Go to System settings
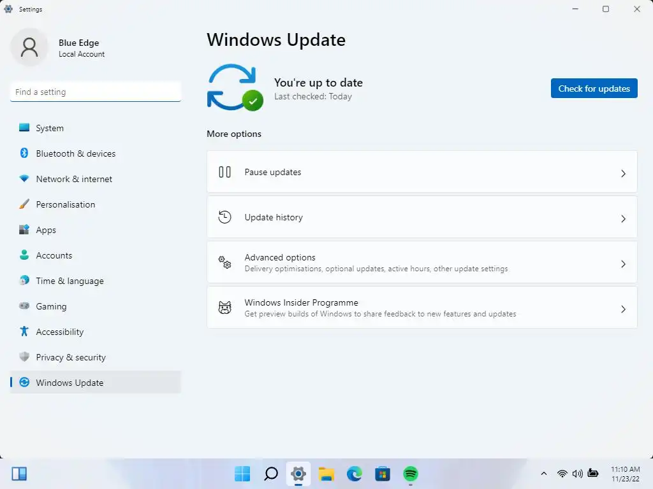Screen dimensions: 653x489 click(x=50, y=128)
